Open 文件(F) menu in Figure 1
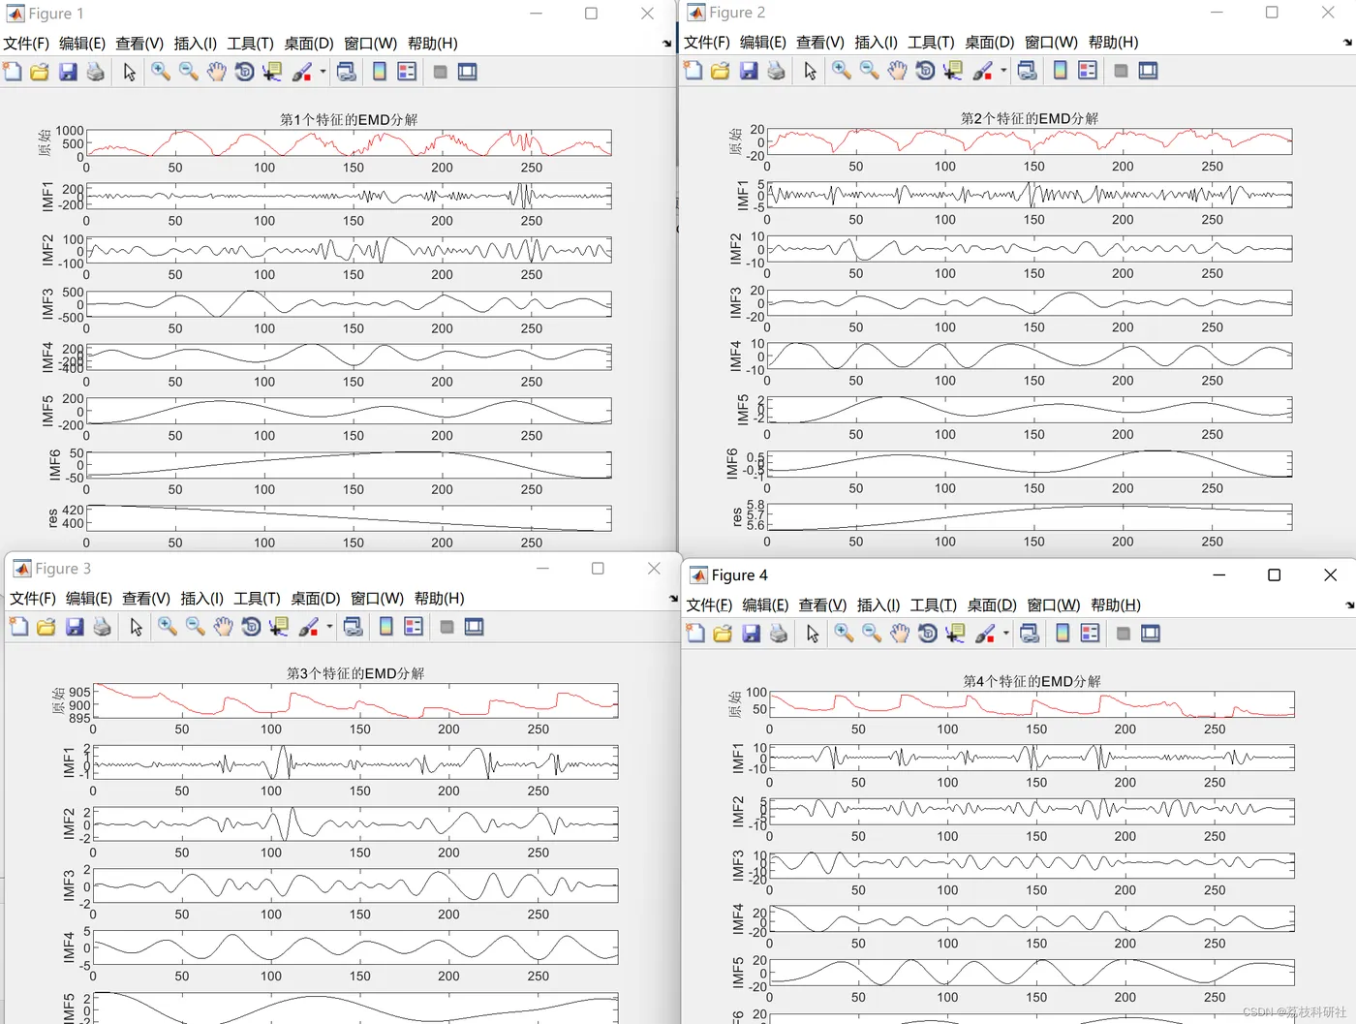1356x1024 pixels. tap(26, 44)
